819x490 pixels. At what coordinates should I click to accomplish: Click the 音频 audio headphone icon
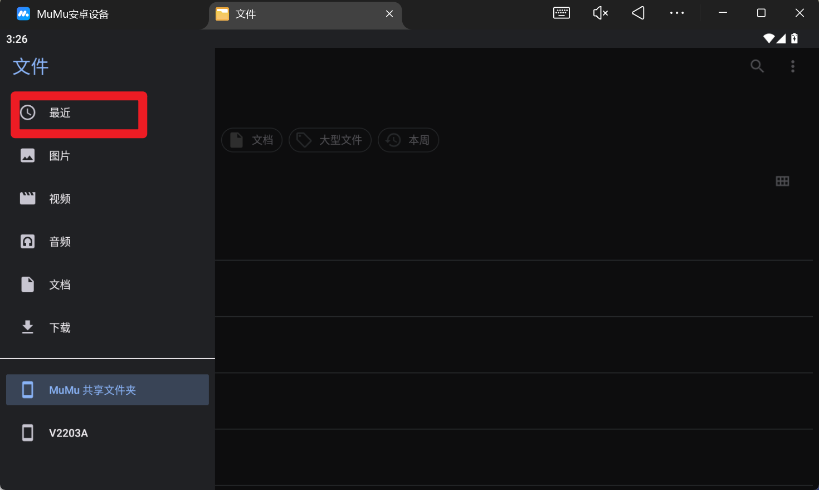pos(27,242)
